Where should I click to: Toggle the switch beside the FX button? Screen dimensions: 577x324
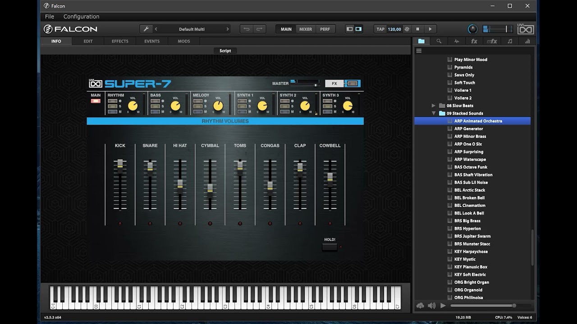[353, 84]
